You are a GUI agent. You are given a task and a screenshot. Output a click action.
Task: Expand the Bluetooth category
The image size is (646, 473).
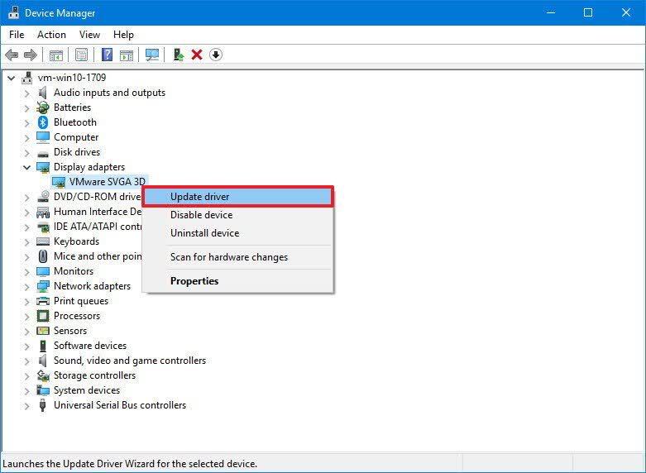(26, 122)
